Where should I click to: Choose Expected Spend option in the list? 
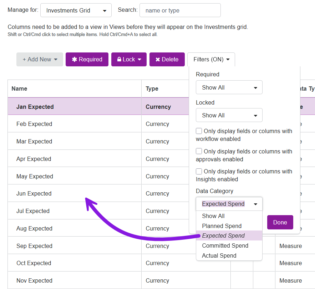click(229, 235)
